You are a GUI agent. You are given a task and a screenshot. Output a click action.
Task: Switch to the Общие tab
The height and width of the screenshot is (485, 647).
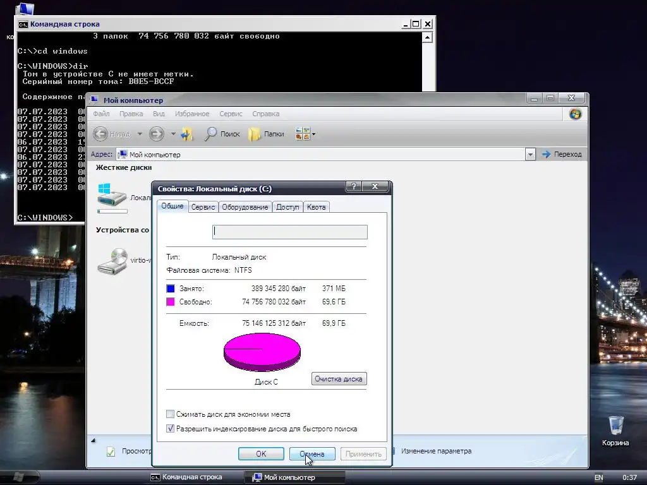pyautogui.click(x=172, y=206)
